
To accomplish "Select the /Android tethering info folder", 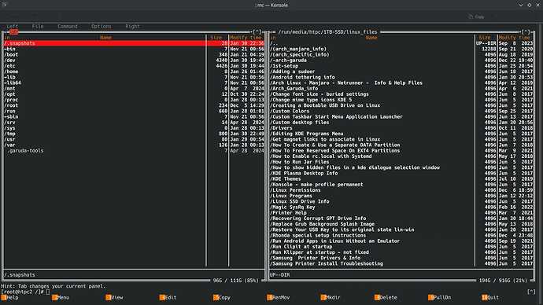I will (401, 77).
